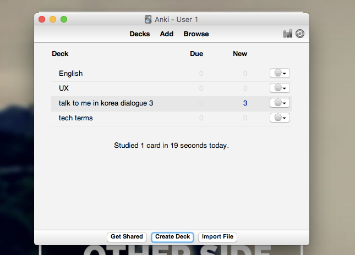Click the Create Deck button
355x255 pixels.
tap(172, 237)
